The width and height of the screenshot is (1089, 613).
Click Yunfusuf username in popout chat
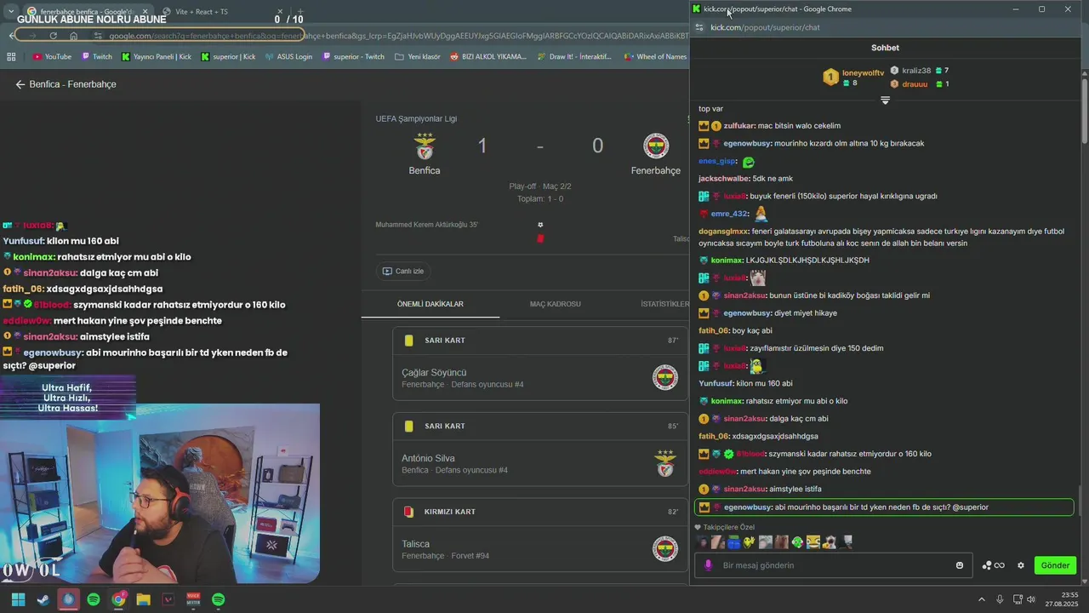(x=716, y=383)
